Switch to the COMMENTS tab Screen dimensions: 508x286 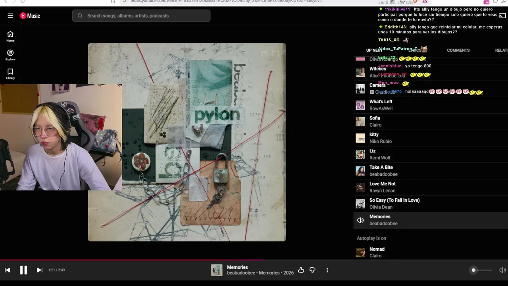(458, 50)
